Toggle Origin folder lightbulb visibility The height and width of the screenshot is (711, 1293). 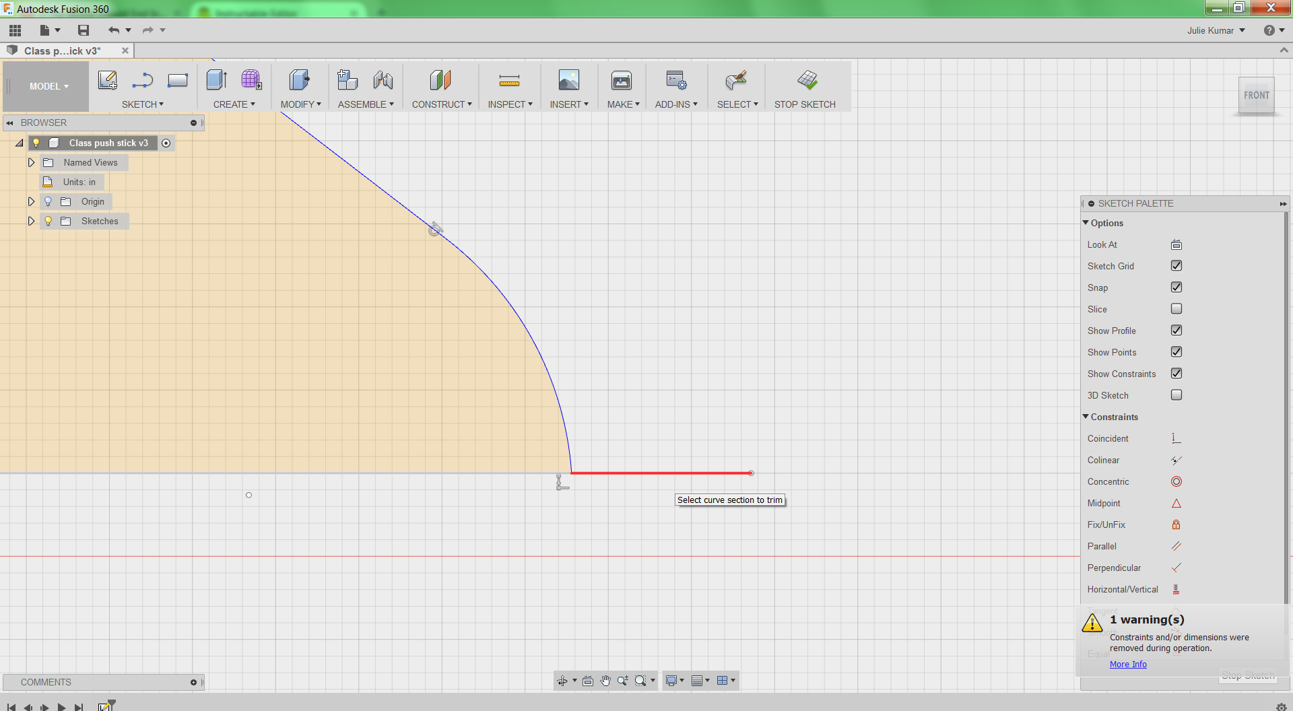[48, 201]
